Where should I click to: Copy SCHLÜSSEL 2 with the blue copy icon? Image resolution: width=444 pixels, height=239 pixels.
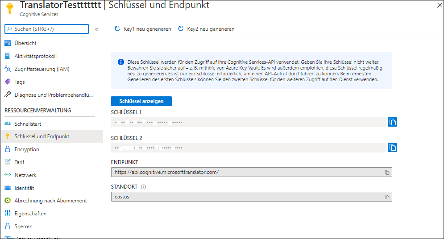392,147
